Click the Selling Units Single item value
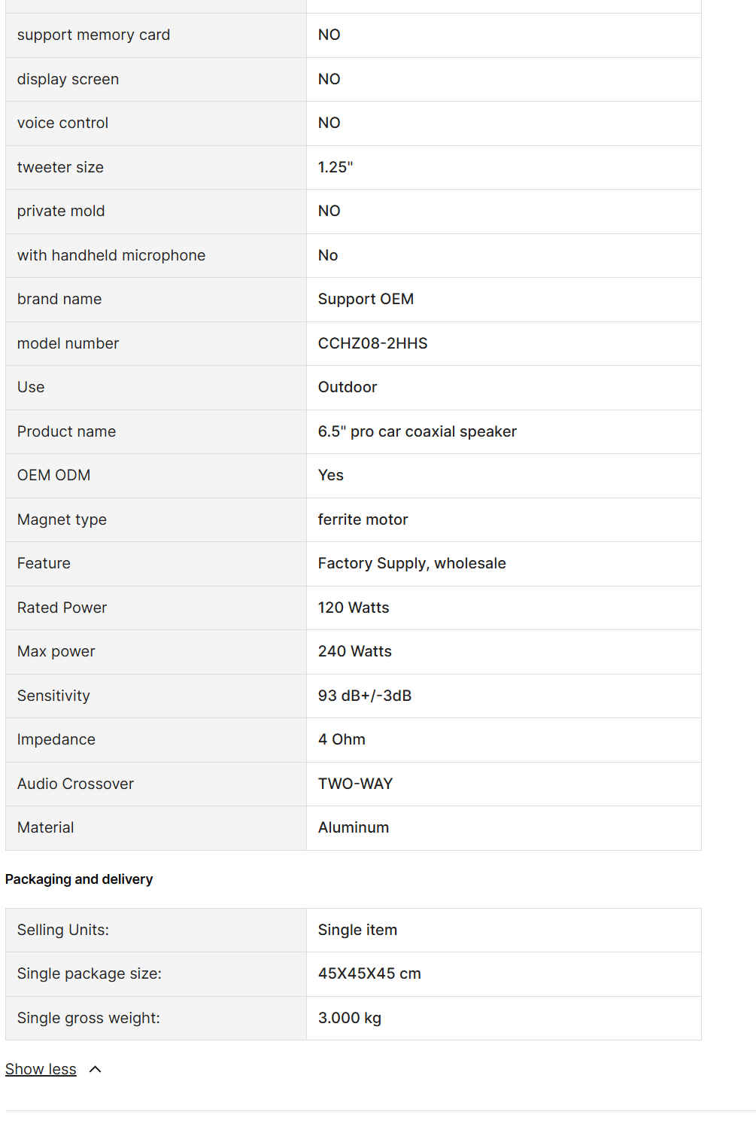The image size is (756, 1124). pos(357,930)
